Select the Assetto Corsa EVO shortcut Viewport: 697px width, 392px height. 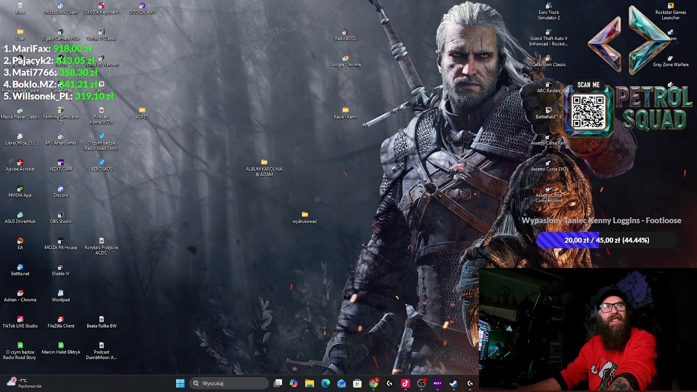(x=548, y=165)
